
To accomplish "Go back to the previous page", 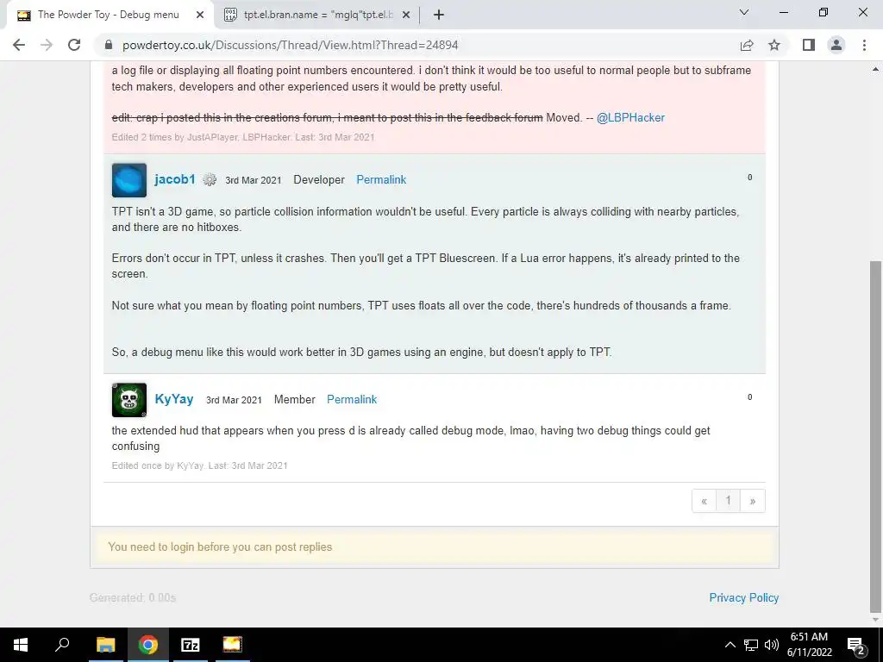I will 19,45.
